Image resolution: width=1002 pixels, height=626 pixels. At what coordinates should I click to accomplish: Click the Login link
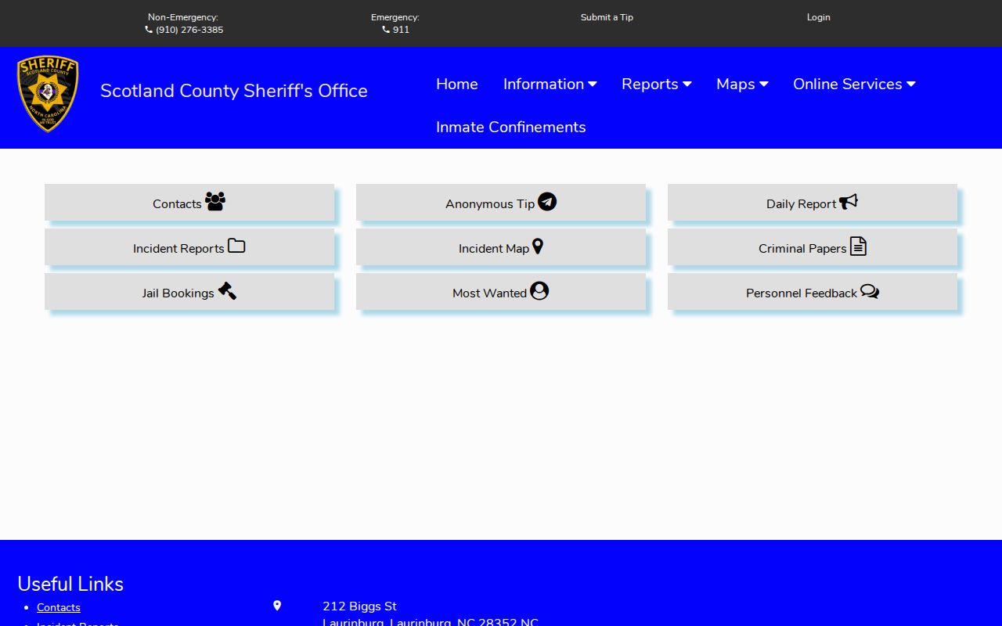pyautogui.click(x=819, y=17)
